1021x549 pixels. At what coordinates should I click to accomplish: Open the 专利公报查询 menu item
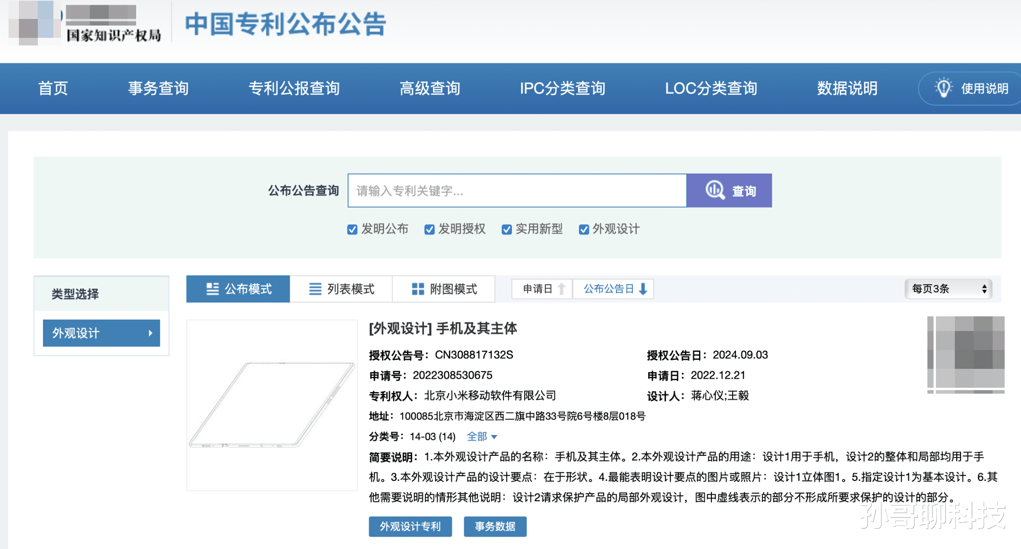pos(294,88)
